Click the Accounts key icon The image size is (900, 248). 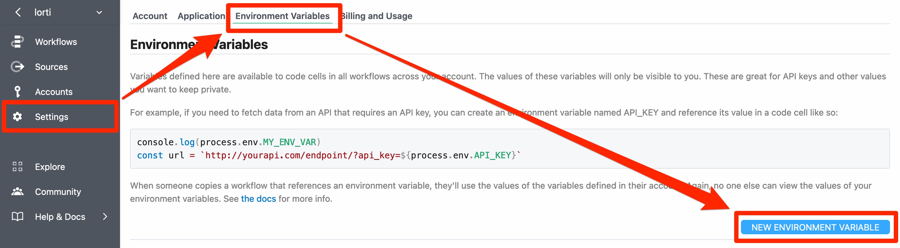click(17, 92)
